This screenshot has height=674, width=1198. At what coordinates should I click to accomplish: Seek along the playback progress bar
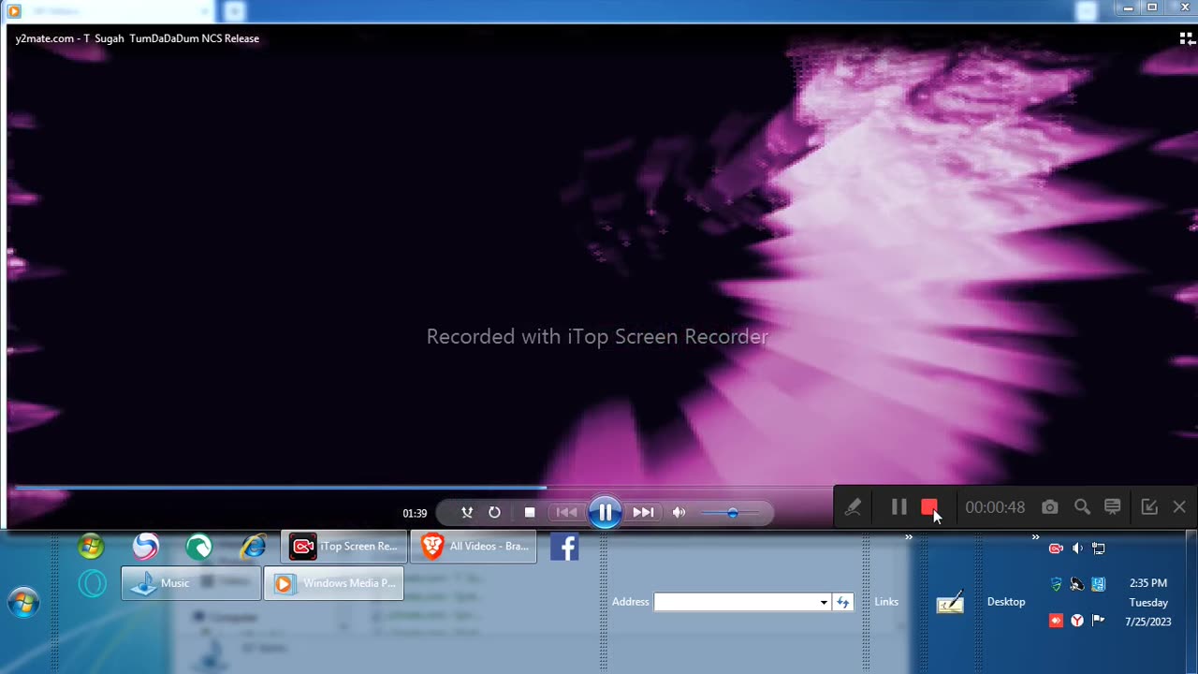421,487
